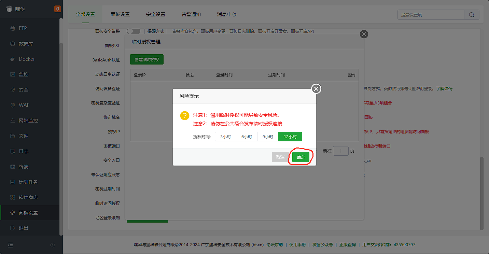
Task: Click the 退出 logout icon
Action: point(13,228)
